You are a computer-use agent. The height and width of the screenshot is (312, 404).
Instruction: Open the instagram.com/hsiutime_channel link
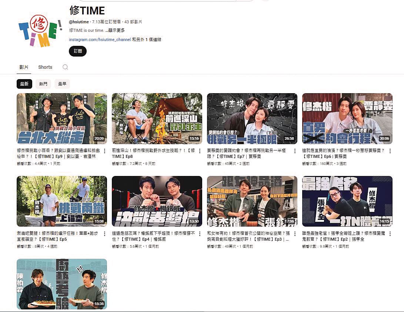point(100,40)
